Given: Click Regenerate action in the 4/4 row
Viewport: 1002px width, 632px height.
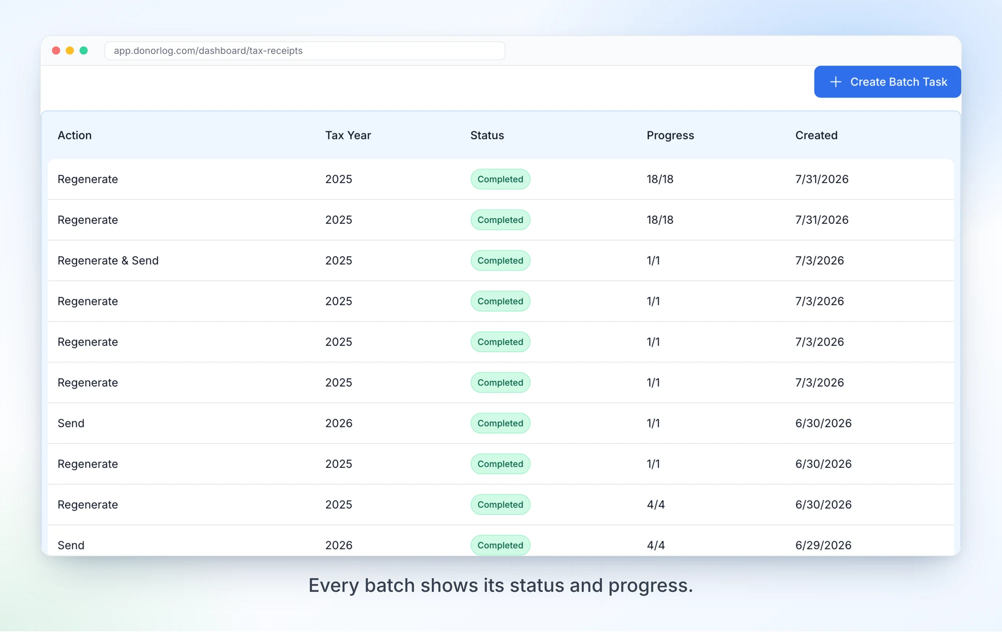Looking at the screenshot, I should coord(88,504).
